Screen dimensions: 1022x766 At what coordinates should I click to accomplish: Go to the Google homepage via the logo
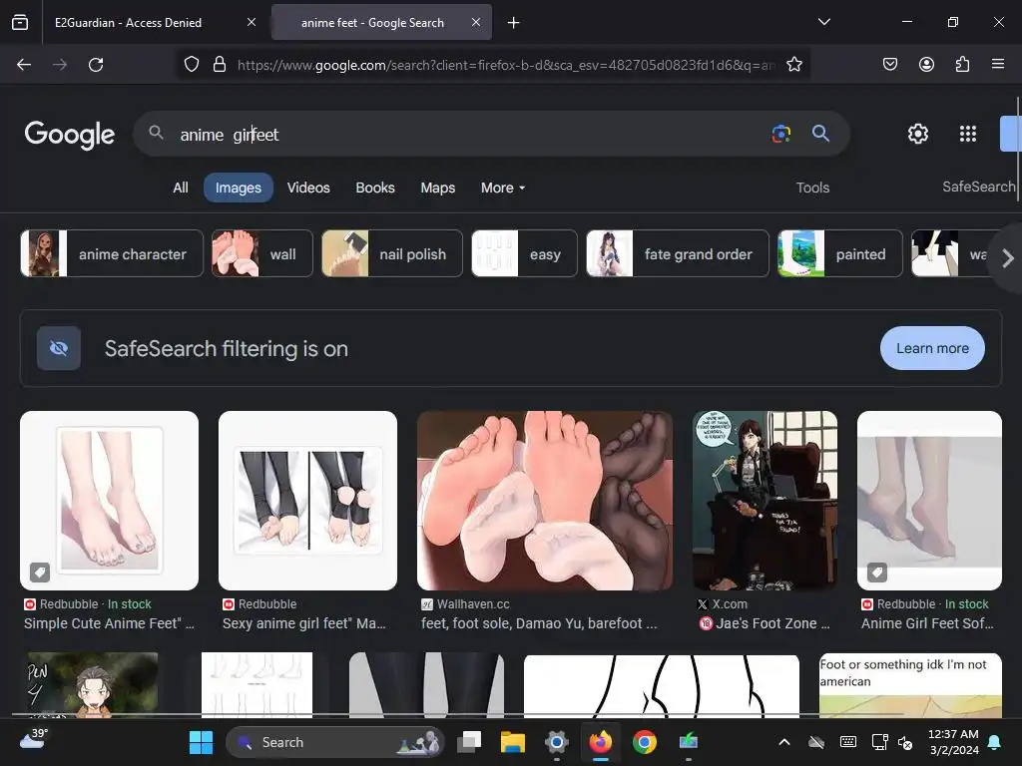pyautogui.click(x=69, y=135)
